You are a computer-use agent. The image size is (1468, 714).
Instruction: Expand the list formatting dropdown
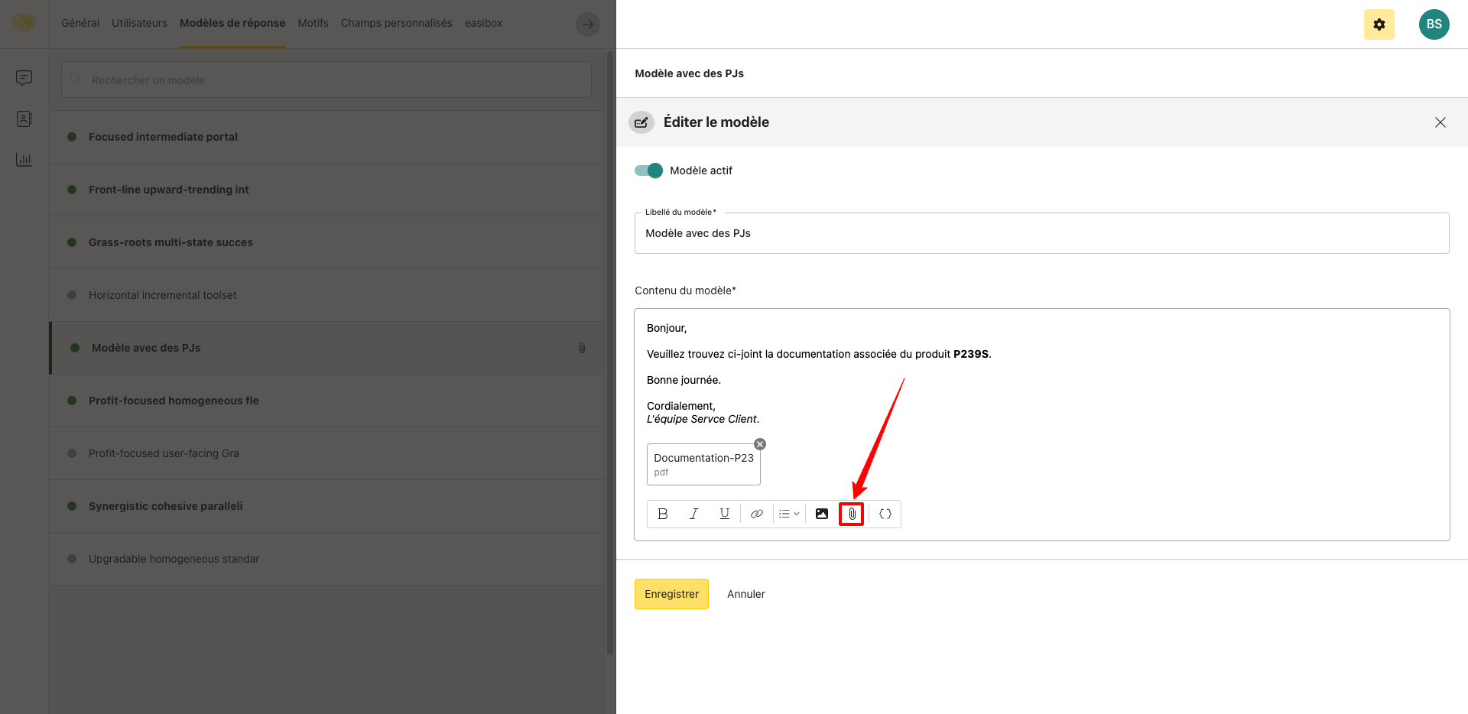pyautogui.click(x=788, y=514)
